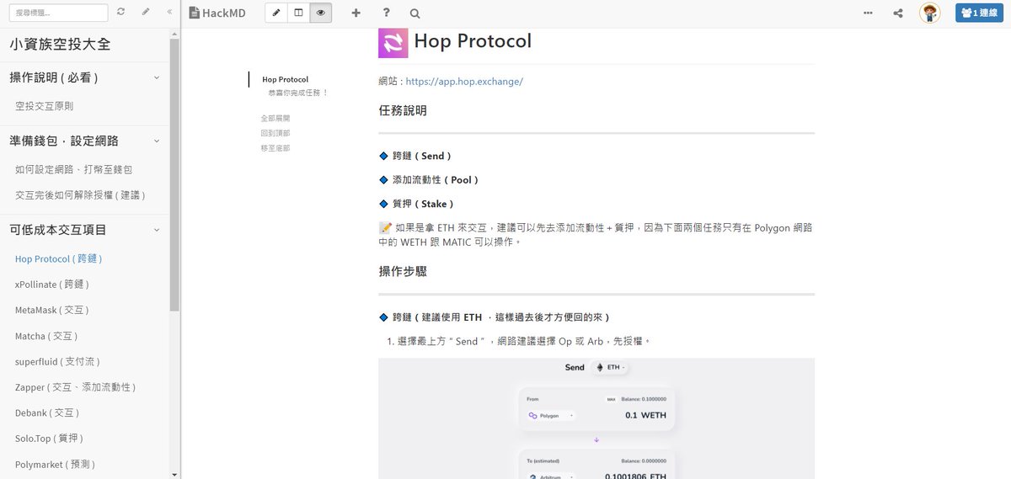Open 如何設定網路、打幣至錢包 page
Image resolution: width=1011 pixels, height=479 pixels.
click(x=73, y=169)
